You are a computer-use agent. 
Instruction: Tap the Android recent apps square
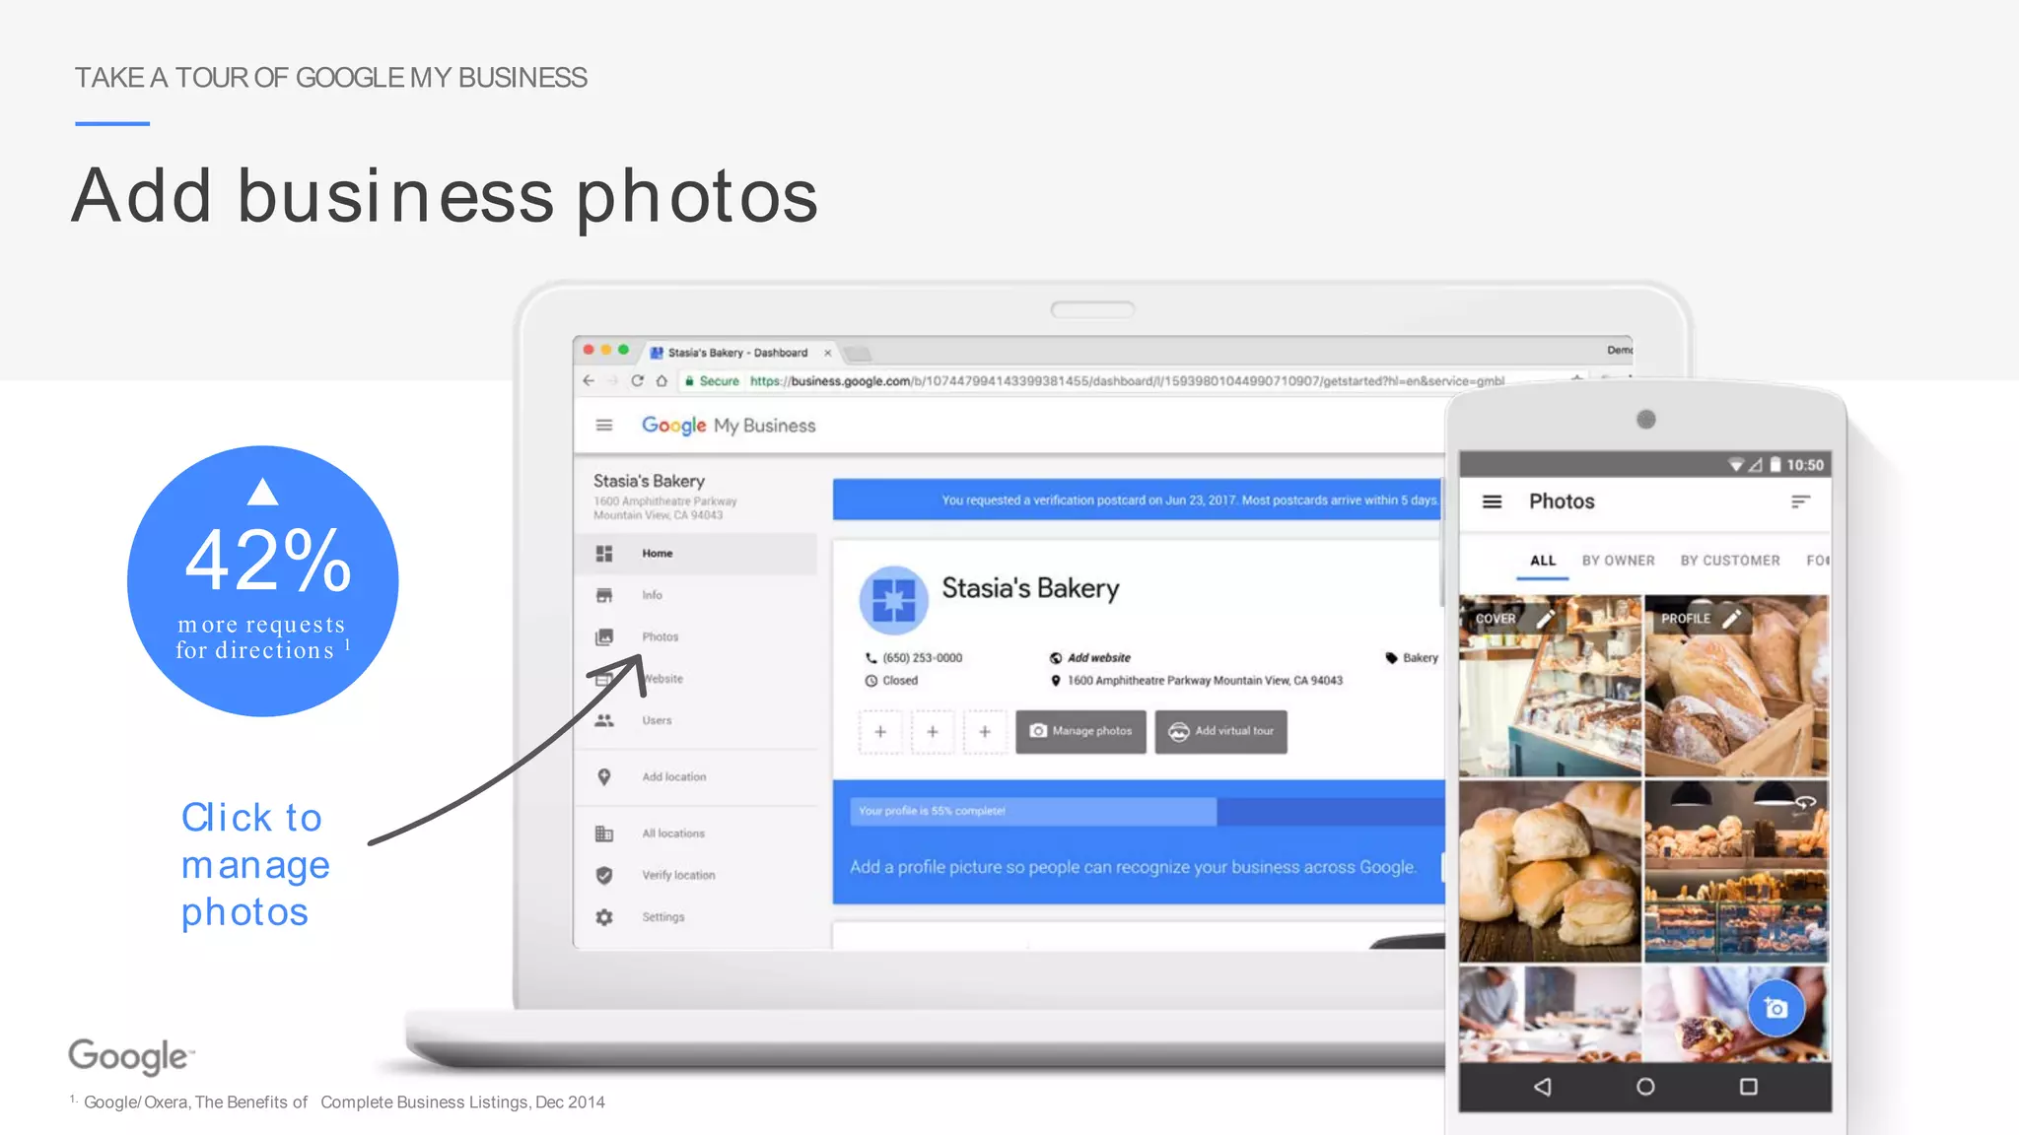(x=1748, y=1087)
